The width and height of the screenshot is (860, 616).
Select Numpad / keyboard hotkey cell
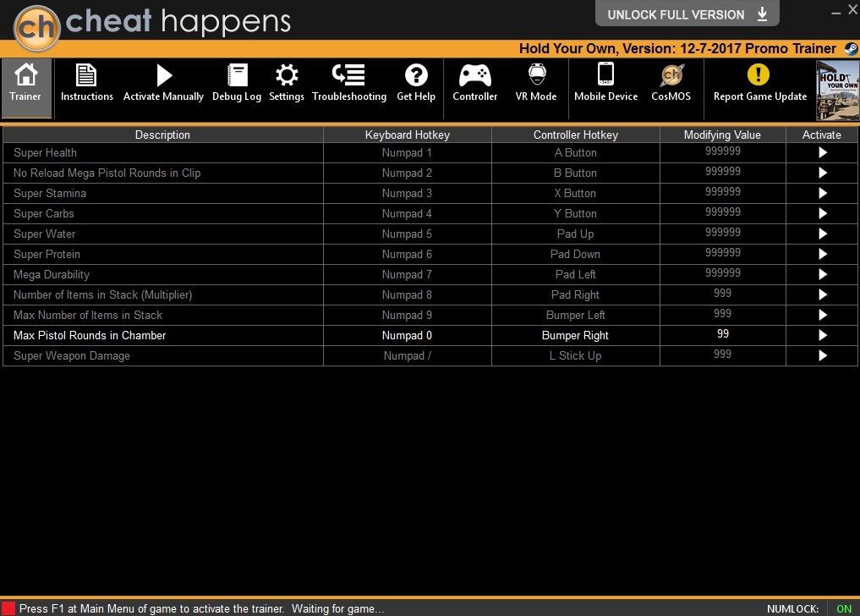(407, 355)
